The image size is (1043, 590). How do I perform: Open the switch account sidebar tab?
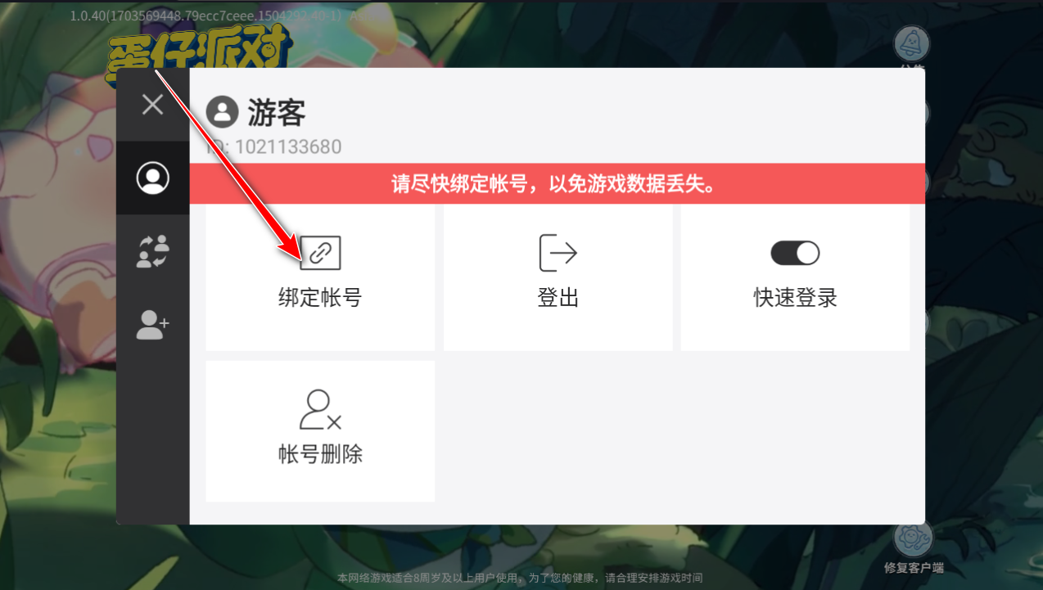pos(152,251)
